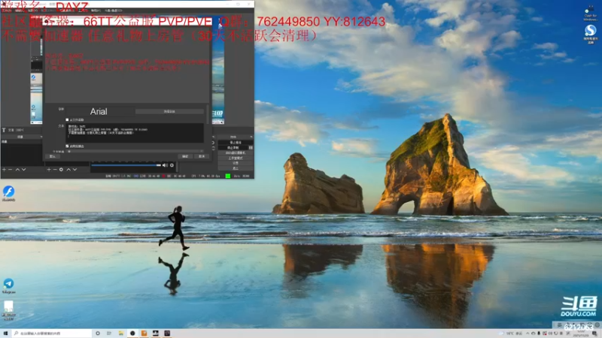Image resolution: width=602 pixels, height=338 pixels.
Task: Open source properties gear icon
Action: 61,170
